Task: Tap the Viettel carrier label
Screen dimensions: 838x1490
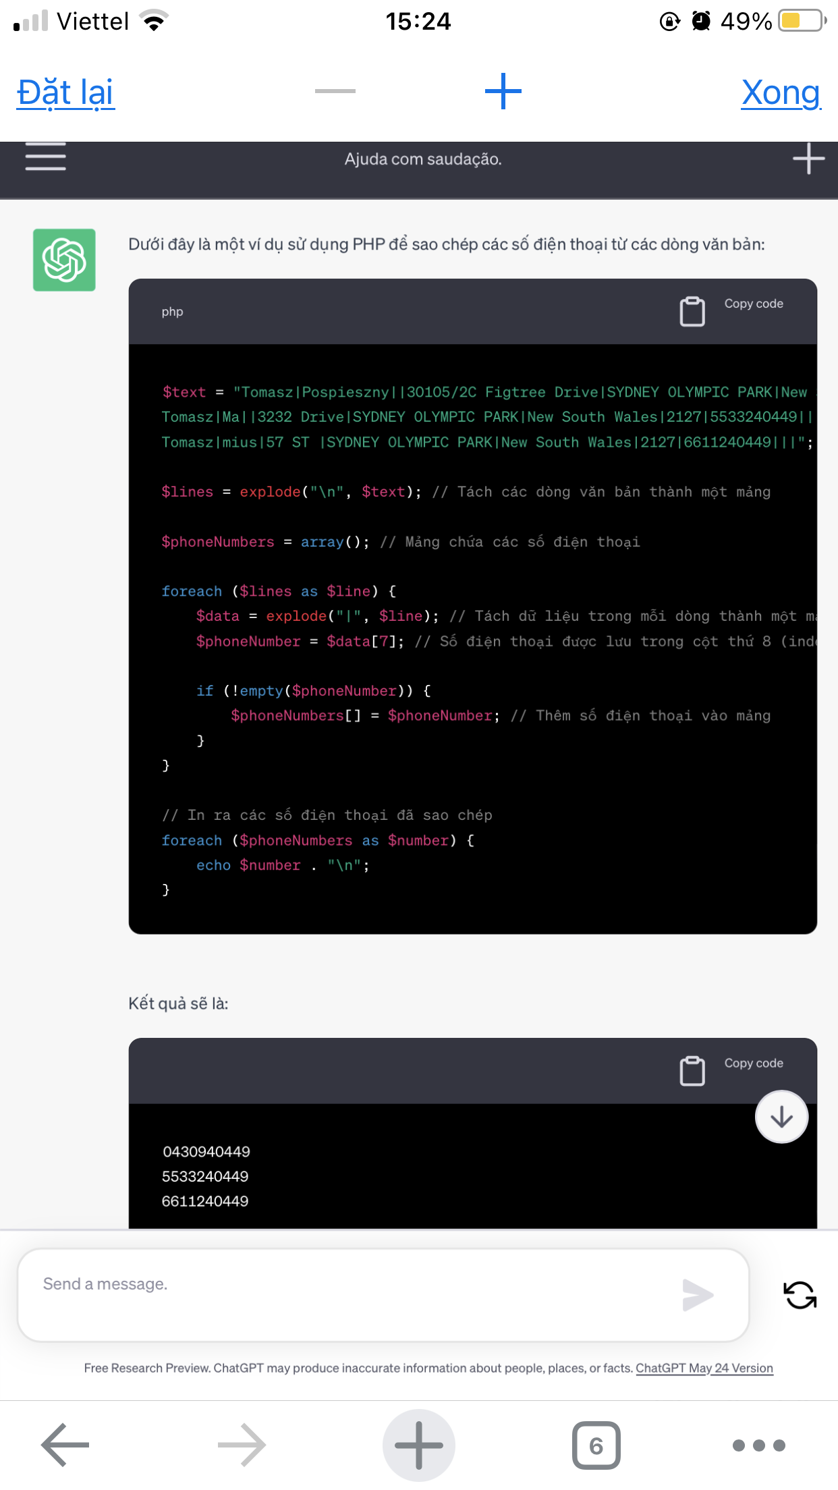Action: 92,22
